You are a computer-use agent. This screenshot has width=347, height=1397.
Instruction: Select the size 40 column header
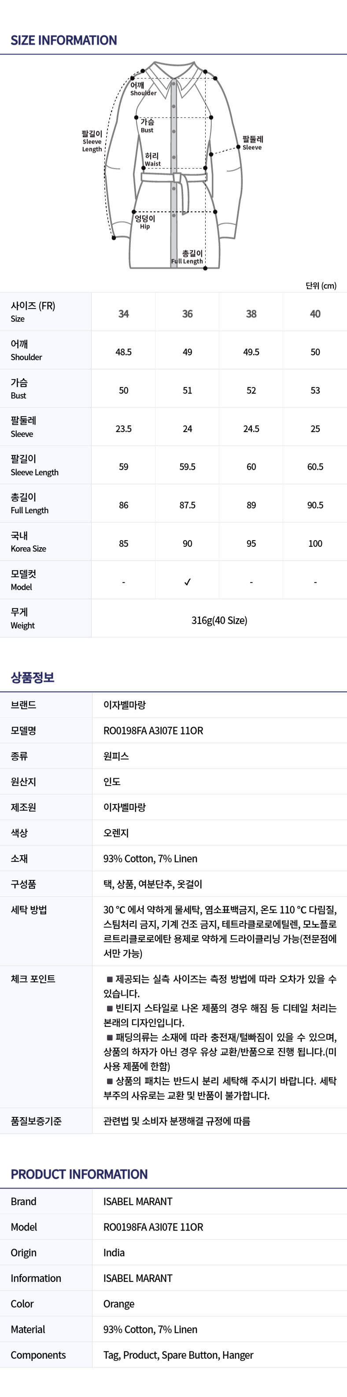pos(315,313)
